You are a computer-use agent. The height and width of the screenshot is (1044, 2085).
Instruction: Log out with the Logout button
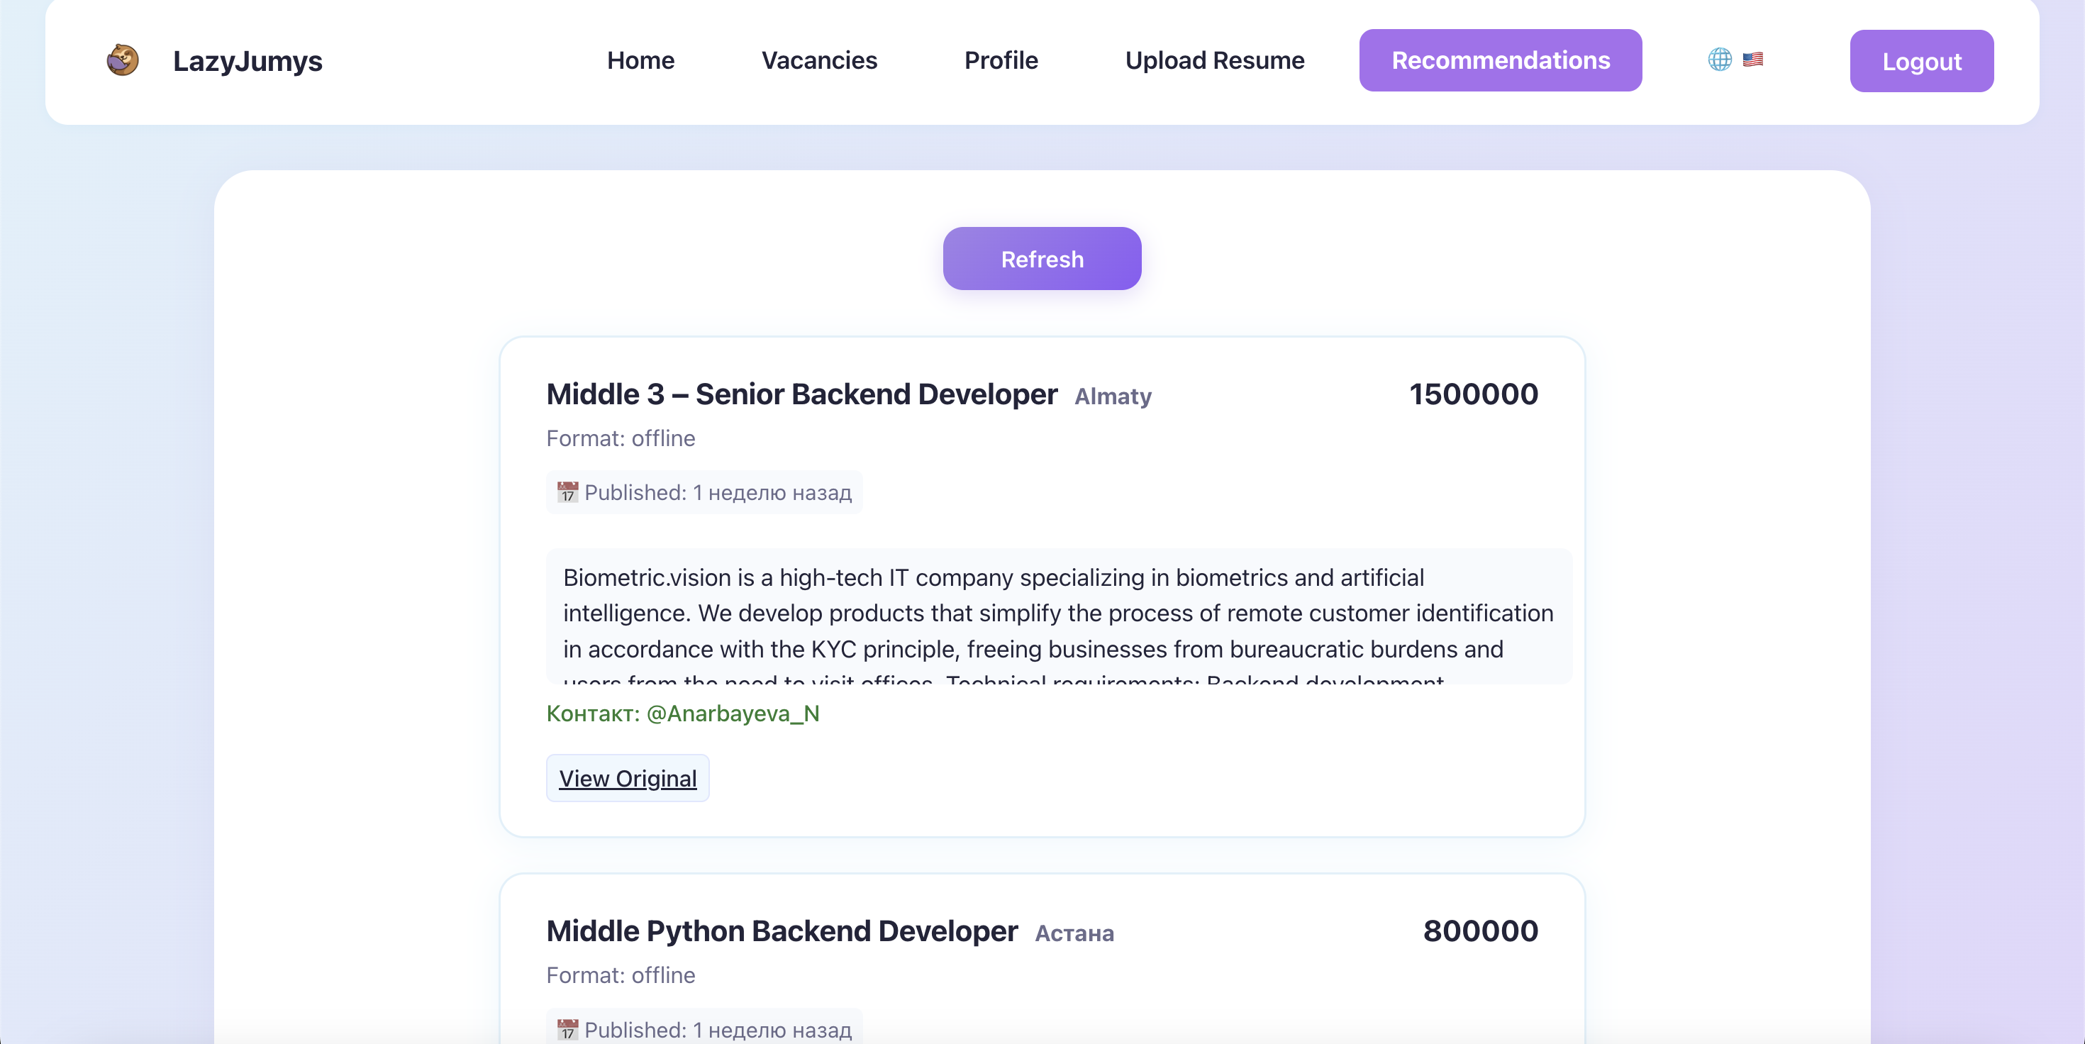point(1921,61)
